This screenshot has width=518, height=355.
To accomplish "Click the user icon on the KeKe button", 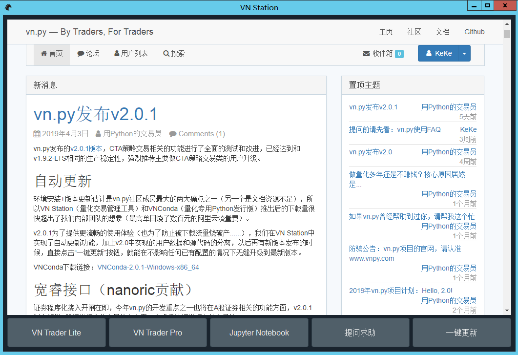I will tap(428, 54).
